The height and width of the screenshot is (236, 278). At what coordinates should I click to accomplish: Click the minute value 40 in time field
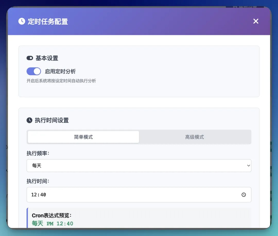coord(43,195)
